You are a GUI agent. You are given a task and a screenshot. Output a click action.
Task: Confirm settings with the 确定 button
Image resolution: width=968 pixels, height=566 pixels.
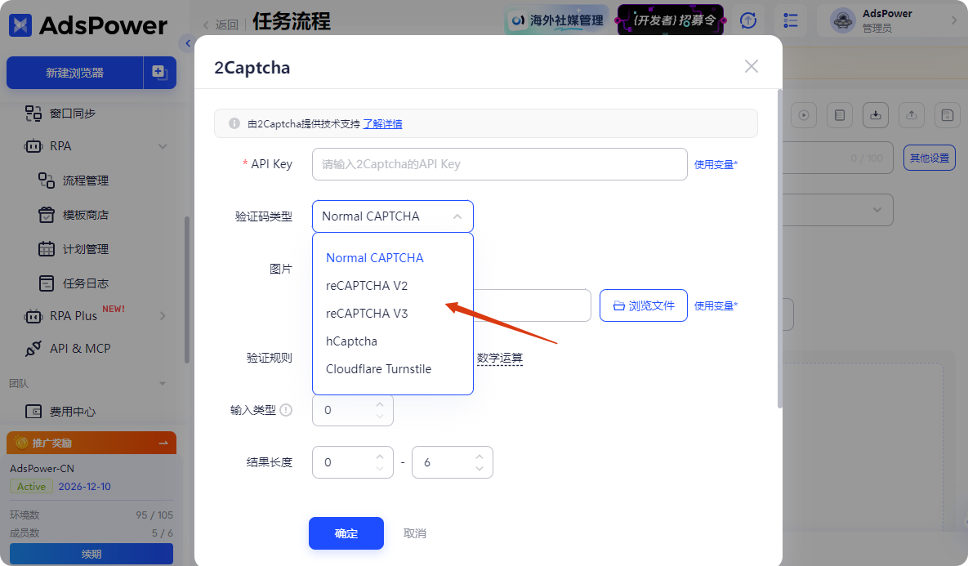(346, 533)
